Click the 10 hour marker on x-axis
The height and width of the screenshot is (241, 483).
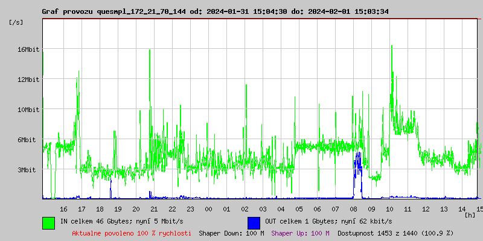[389, 208]
